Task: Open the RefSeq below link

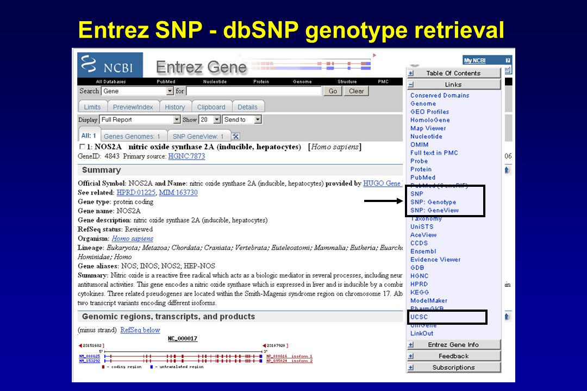Action: pos(140,330)
